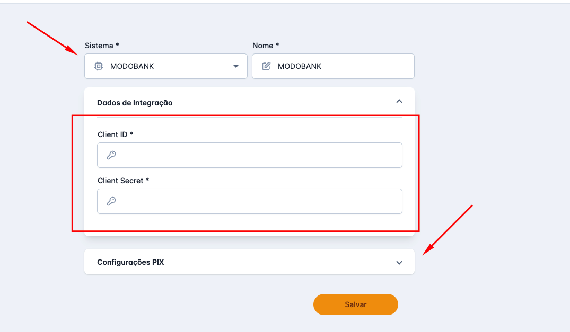Click the pencil edit icon in Nome field
The width and height of the screenshot is (570, 332).
[266, 66]
